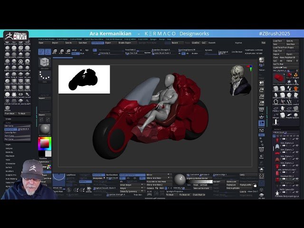This screenshot has width=304, height=228.
Task: Toggle visibility eye of PolyMesh3D3_2 subtool
Action: pyautogui.click(x=297, y=172)
